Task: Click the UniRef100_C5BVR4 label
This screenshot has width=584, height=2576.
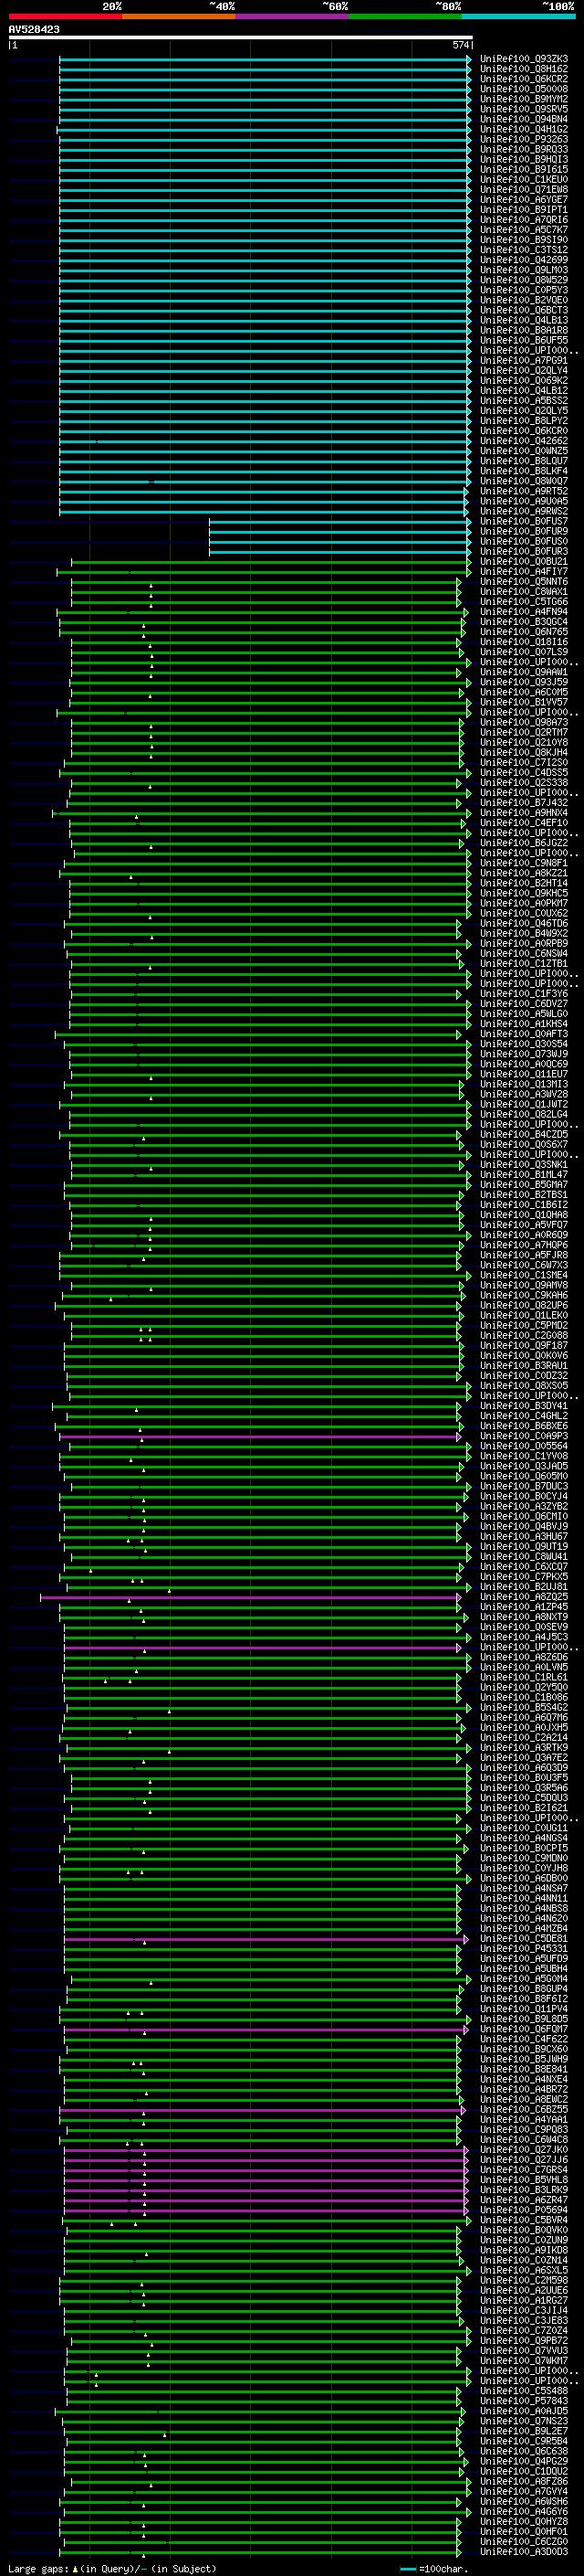Action: point(524,2221)
